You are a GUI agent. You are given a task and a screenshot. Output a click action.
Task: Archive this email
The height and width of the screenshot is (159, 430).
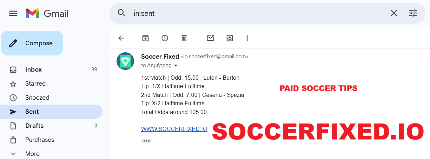[x=145, y=38]
